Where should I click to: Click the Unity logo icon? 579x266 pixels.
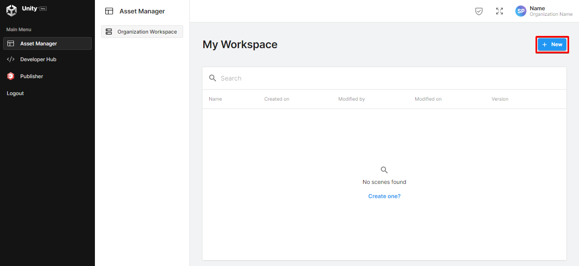(11, 10)
